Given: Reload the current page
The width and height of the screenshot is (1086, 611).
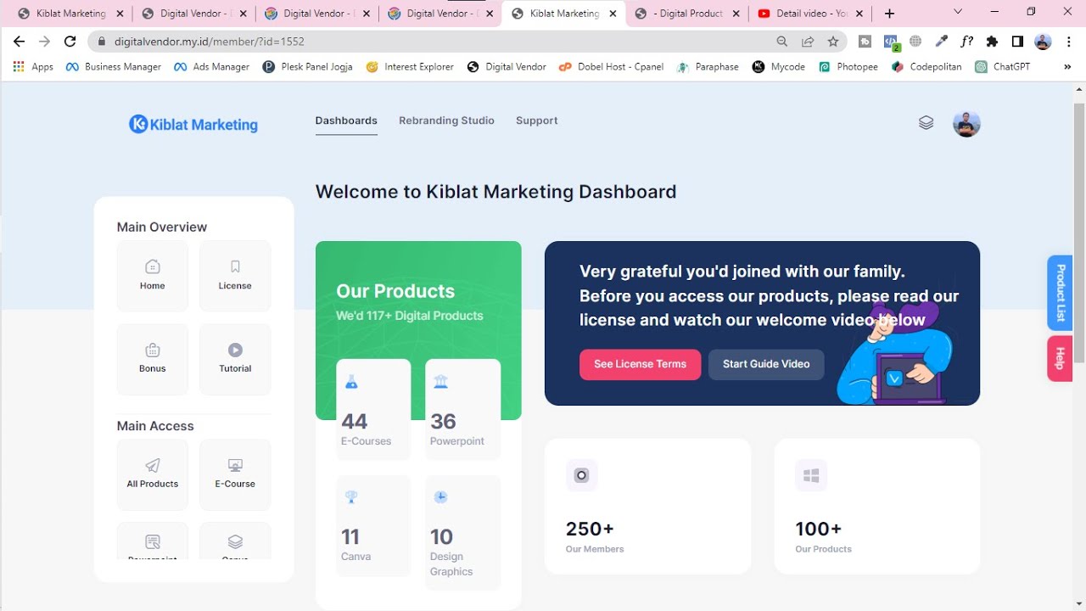Looking at the screenshot, I should coord(70,41).
